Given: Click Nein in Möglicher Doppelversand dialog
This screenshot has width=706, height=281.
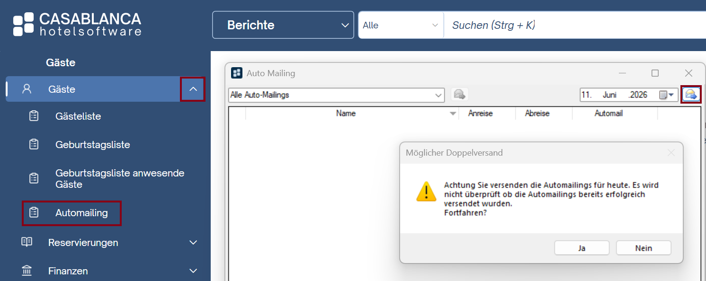Looking at the screenshot, I should [643, 248].
